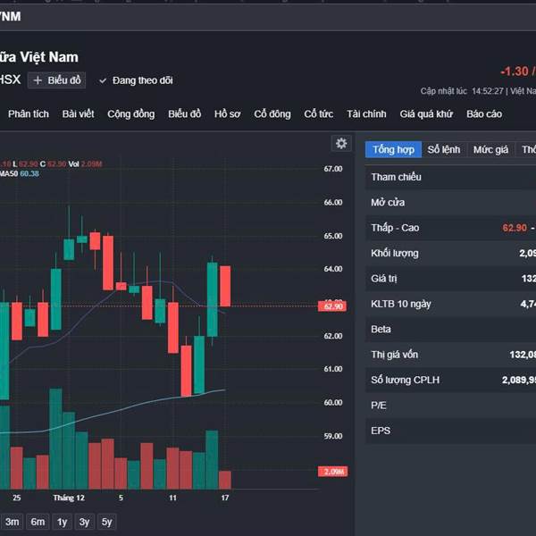The image size is (536, 536).
Task: Open the Báo cáo tab
Action: (x=484, y=114)
